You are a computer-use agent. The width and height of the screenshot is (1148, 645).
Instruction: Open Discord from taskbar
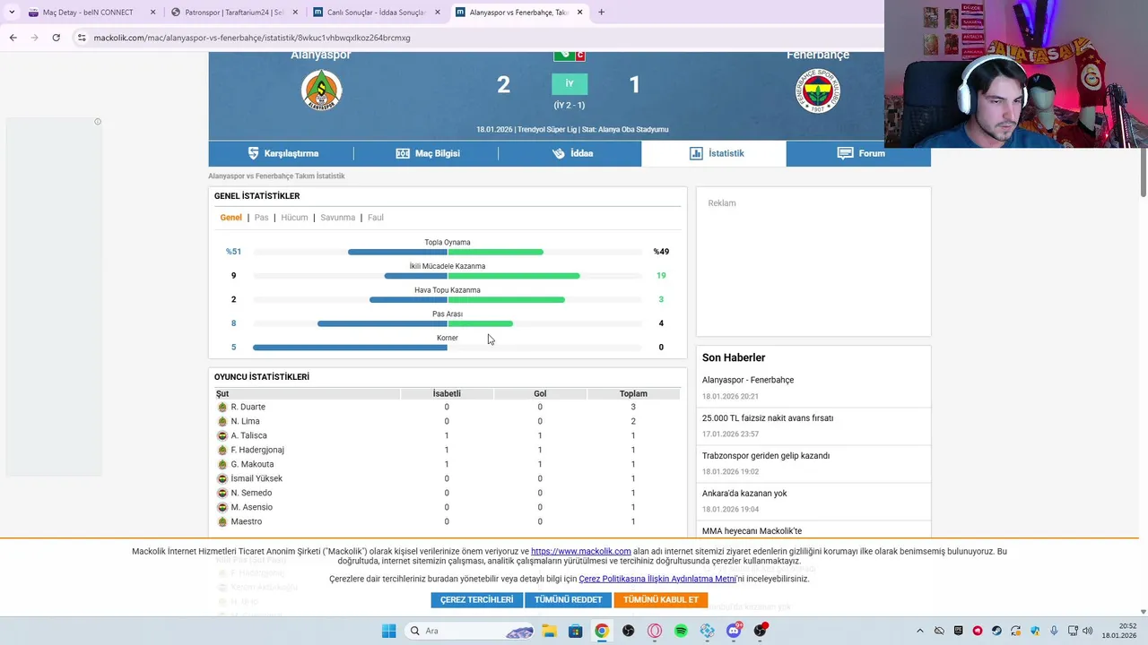[734, 631]
